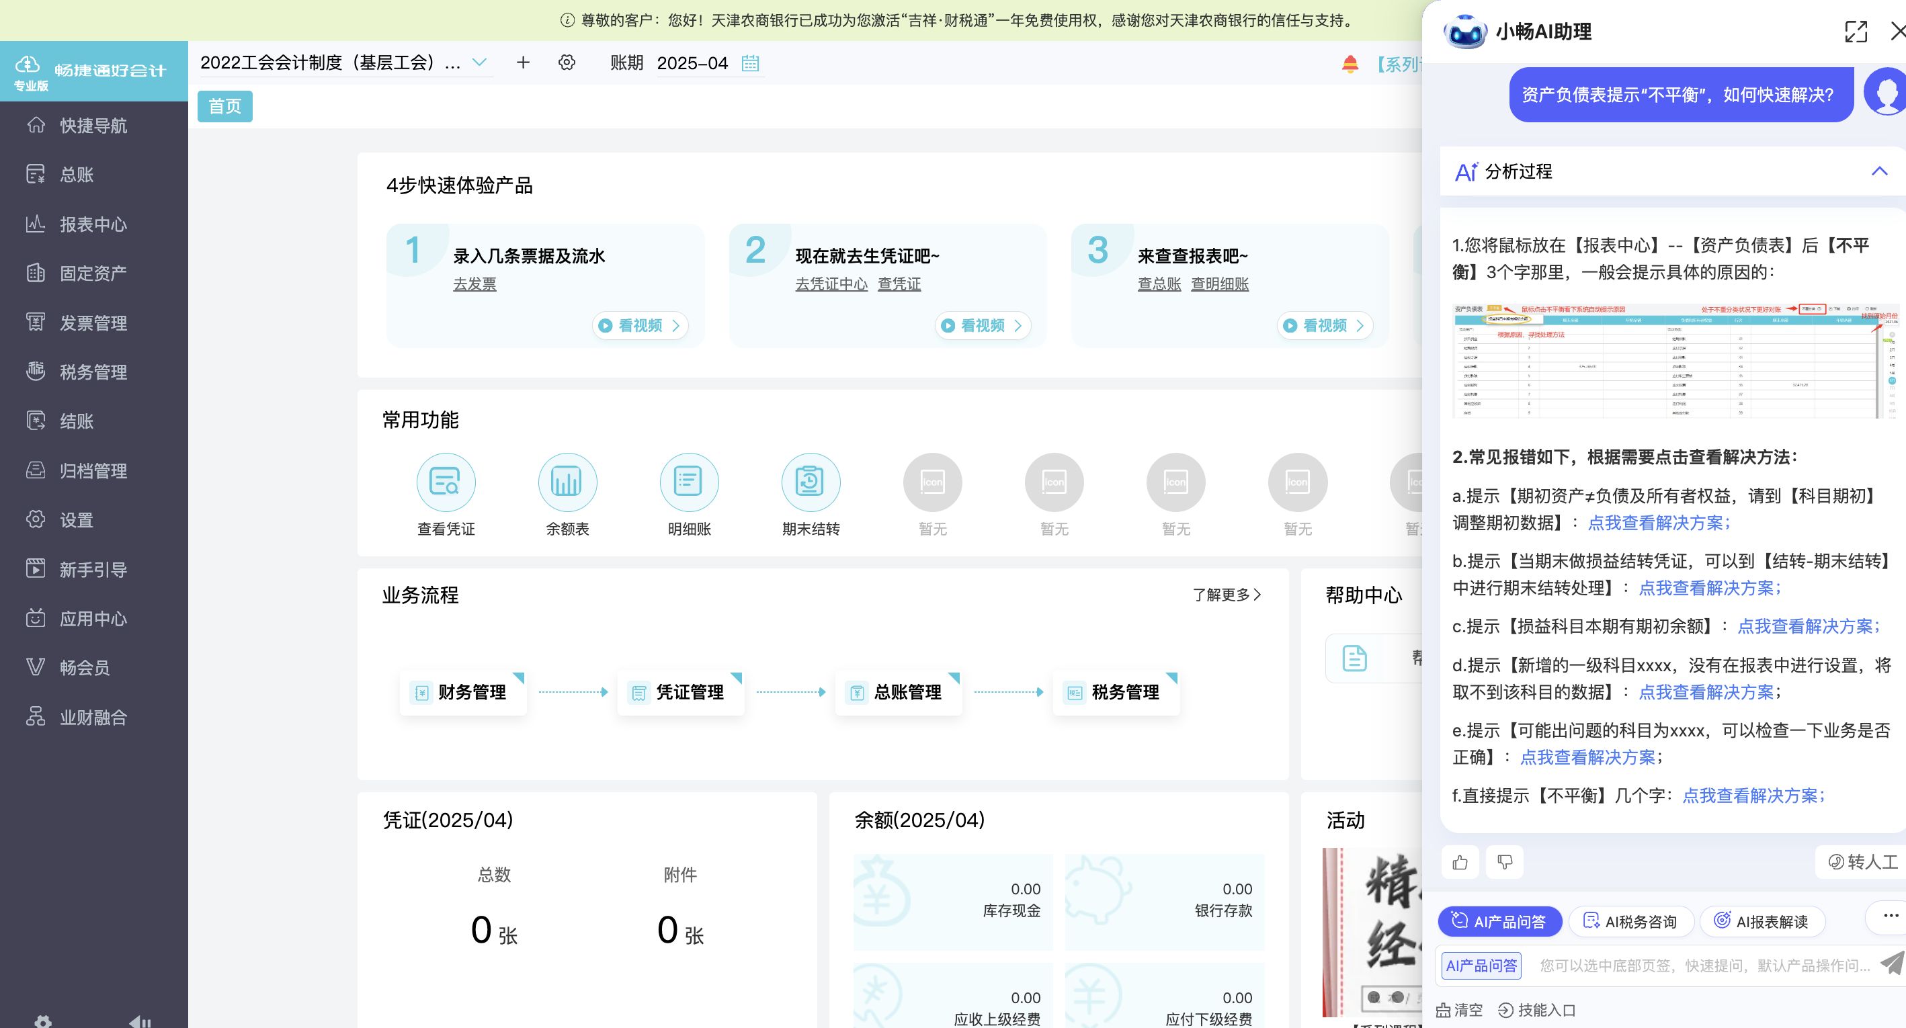This screenshot has width=1906, height=1028.
Task: Open solution link for item c
Action: [x=1807, y=626]
